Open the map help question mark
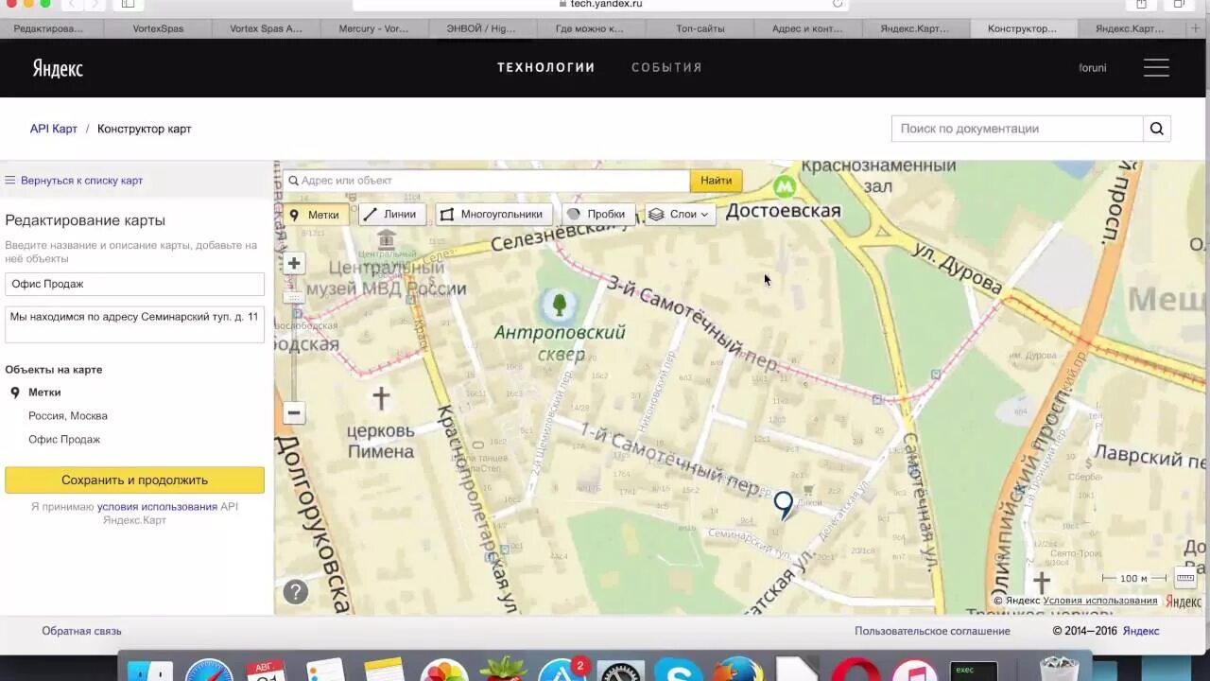This screenshot has height=681, width=1210. (x=296, y=592)
